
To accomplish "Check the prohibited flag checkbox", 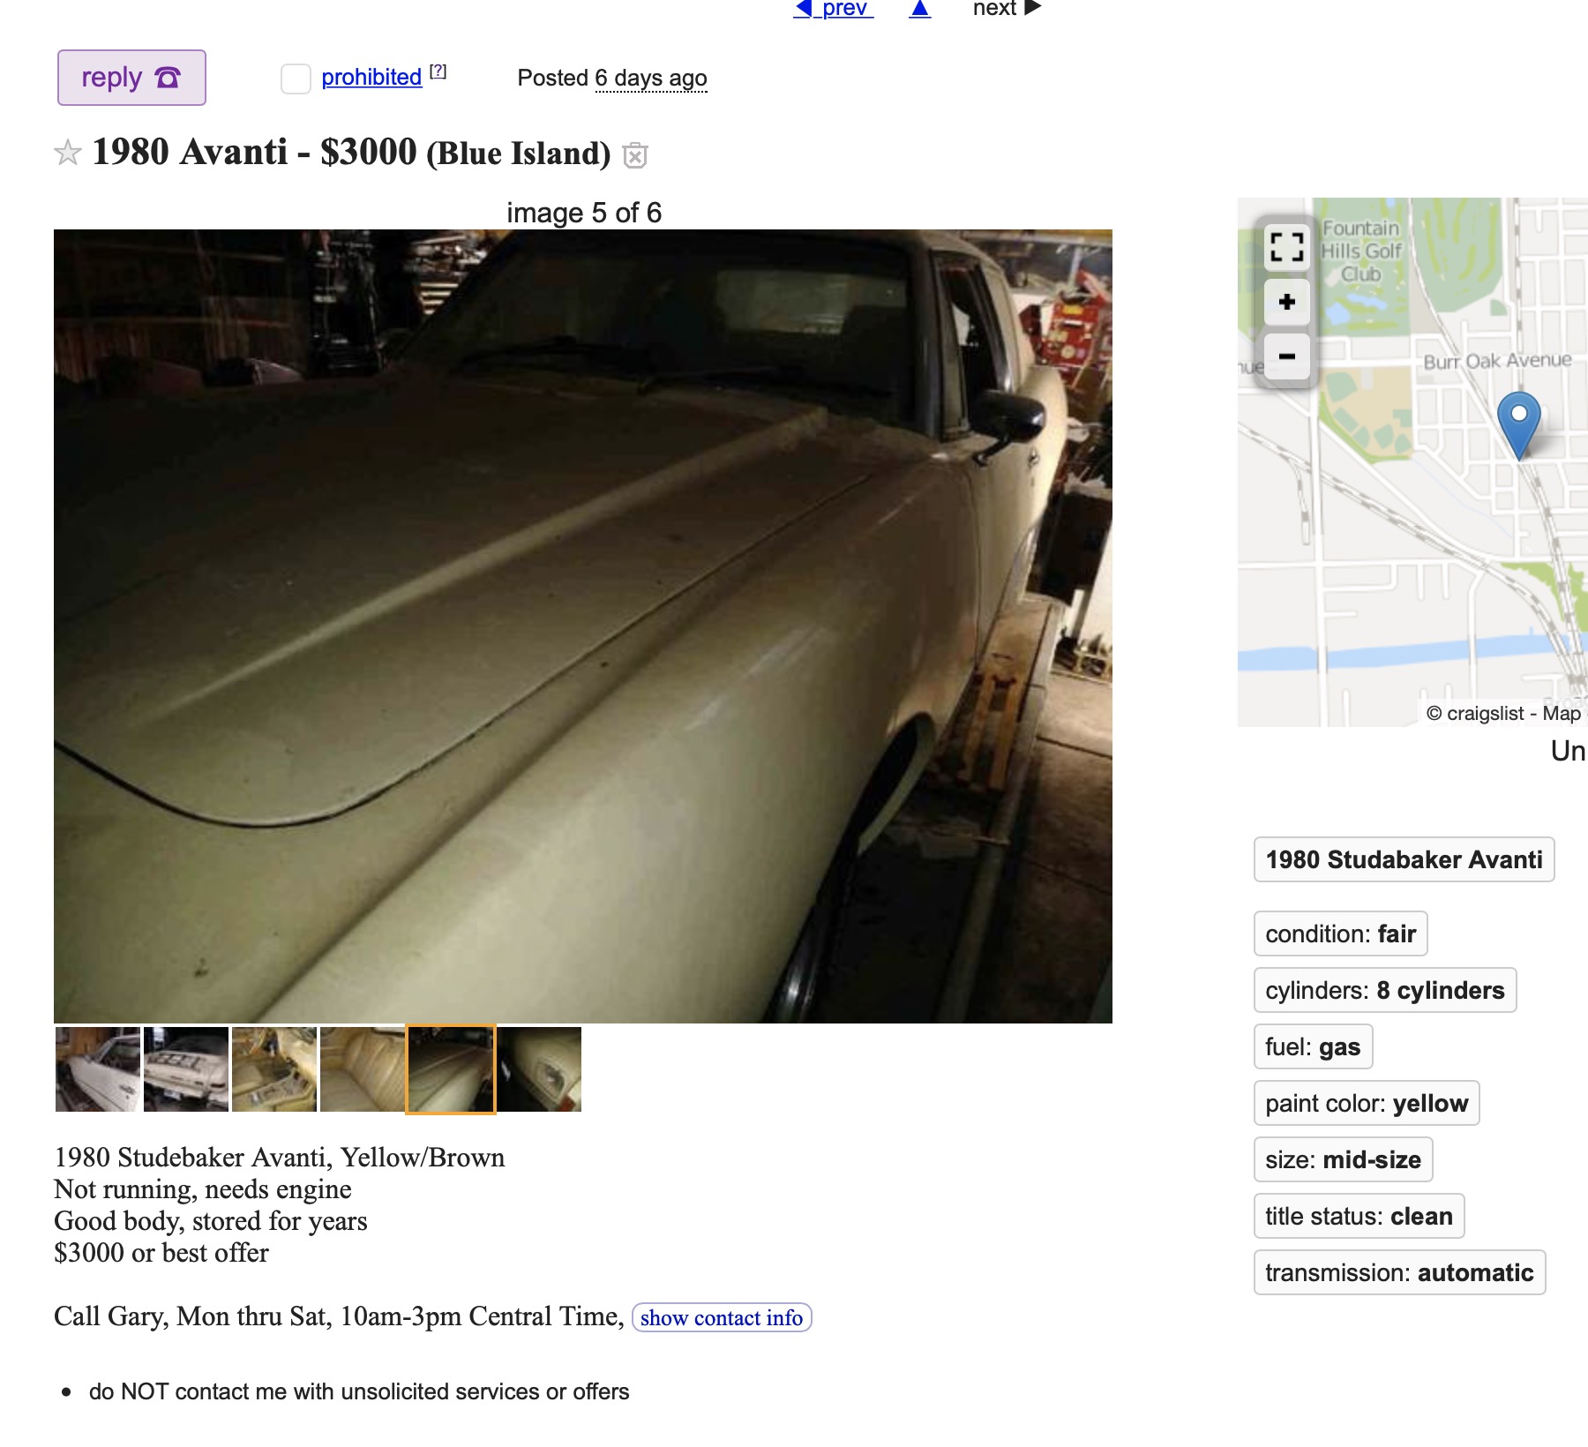I will (x=296, y=79).
